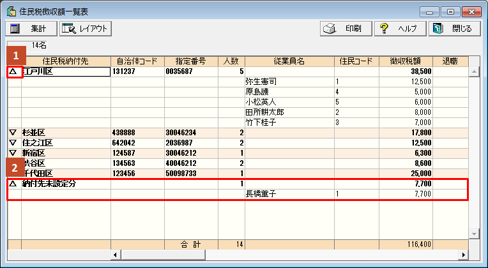Expand the 杉並区 row
Viewport: 488px width, 268px height.
tap(13, 132)
